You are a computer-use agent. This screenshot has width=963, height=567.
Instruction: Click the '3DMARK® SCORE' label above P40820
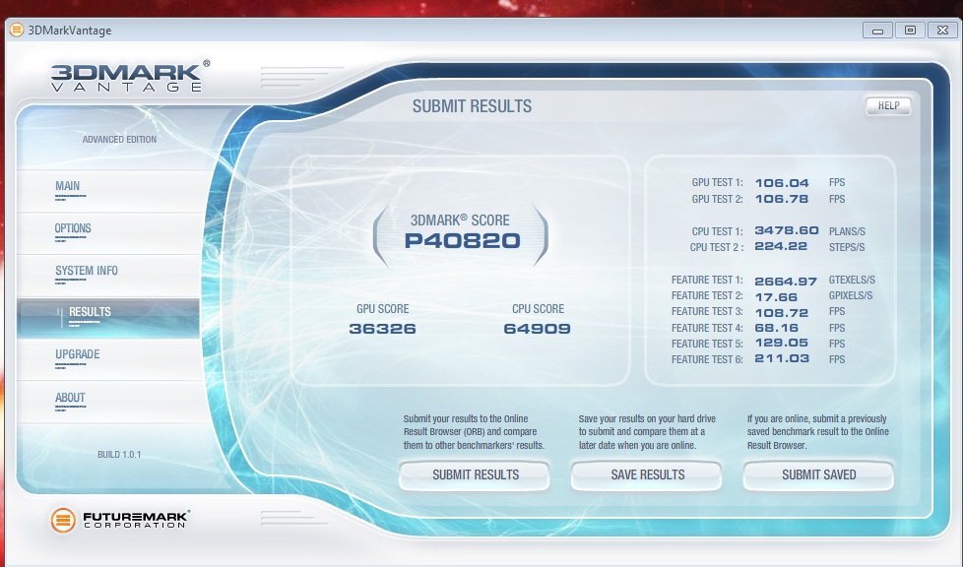click(x=460, y=220)
